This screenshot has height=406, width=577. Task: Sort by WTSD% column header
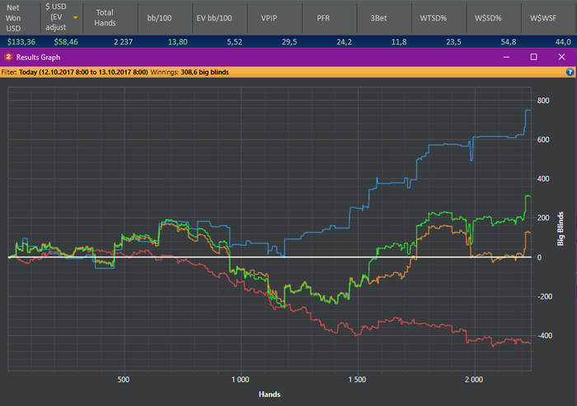[433, 17]
